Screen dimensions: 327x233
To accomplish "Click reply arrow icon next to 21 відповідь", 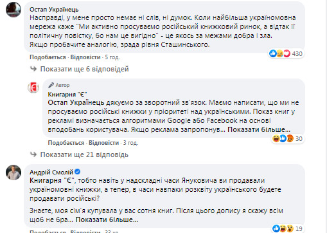I will pyautogui.click(x=33, y=154).
